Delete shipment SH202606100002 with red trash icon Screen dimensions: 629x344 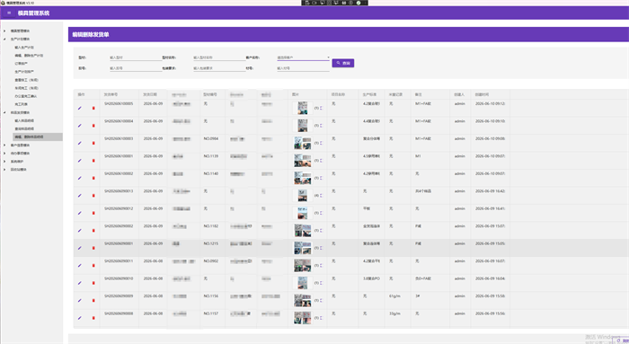(x=93, y=178)
